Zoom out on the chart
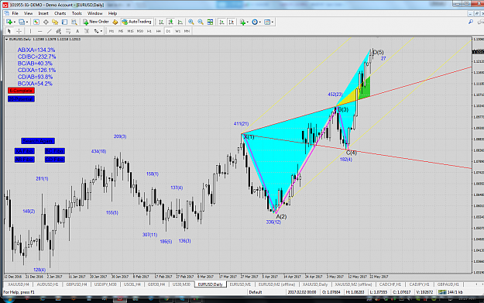Viewport: 484px width, 303px height. pos(201,22)
